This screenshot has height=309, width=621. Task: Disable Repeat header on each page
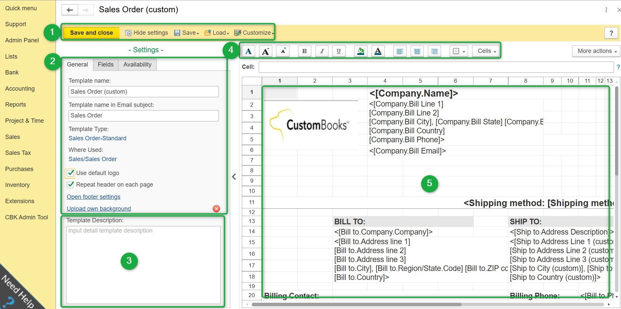point(70,185)
